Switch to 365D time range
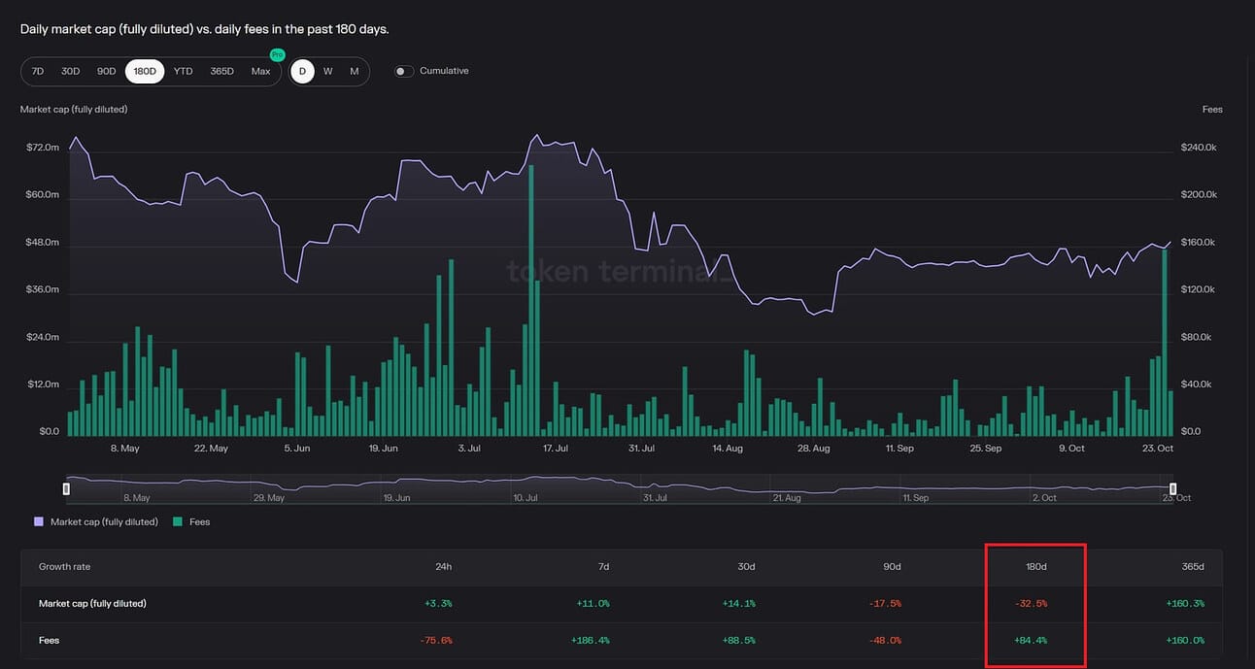This screenshot has height=669, width=1255. tap(221, 71)
